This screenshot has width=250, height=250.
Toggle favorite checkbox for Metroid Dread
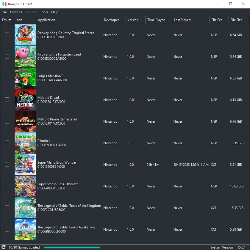(7, 100)
